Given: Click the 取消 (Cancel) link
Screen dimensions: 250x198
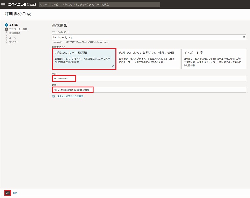Looking at the screenshot, I should click(15, 193).
